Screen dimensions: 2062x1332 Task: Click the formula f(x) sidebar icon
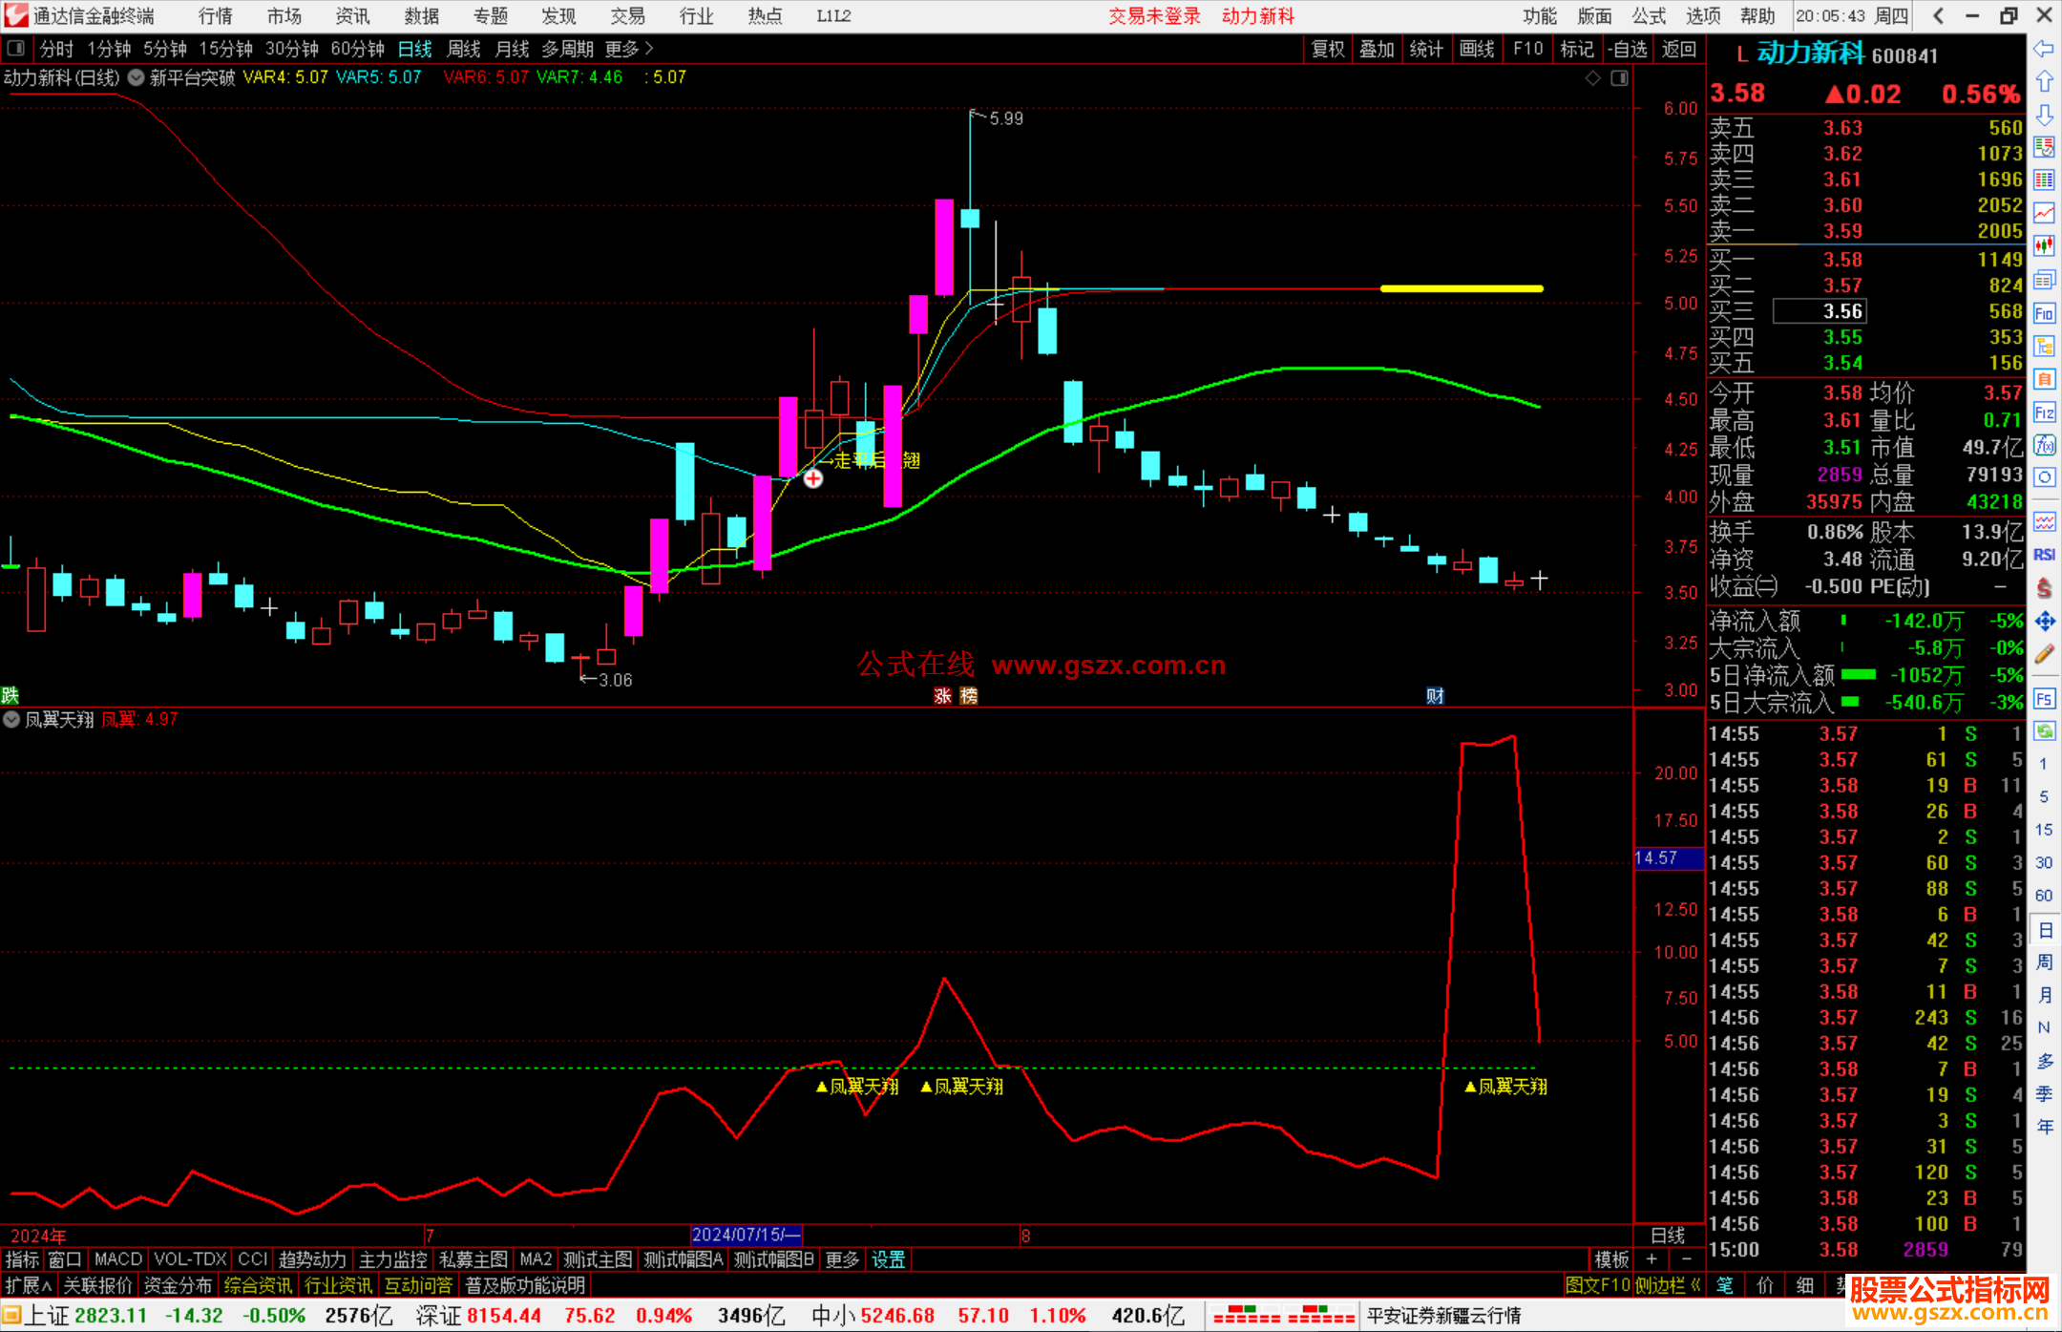click(x=2044, y=445)
